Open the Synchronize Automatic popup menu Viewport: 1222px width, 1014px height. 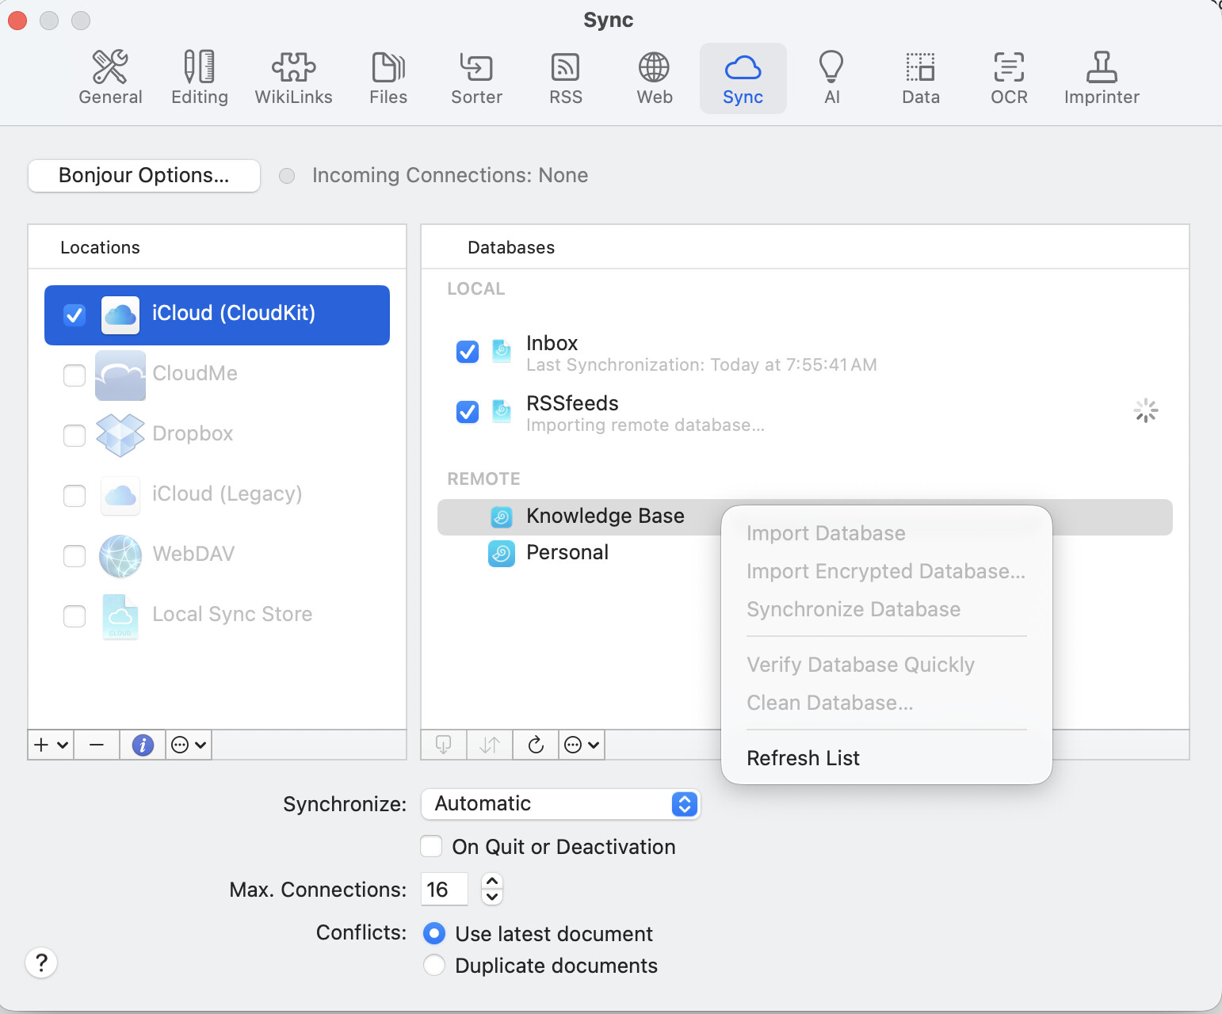point(560,804)
